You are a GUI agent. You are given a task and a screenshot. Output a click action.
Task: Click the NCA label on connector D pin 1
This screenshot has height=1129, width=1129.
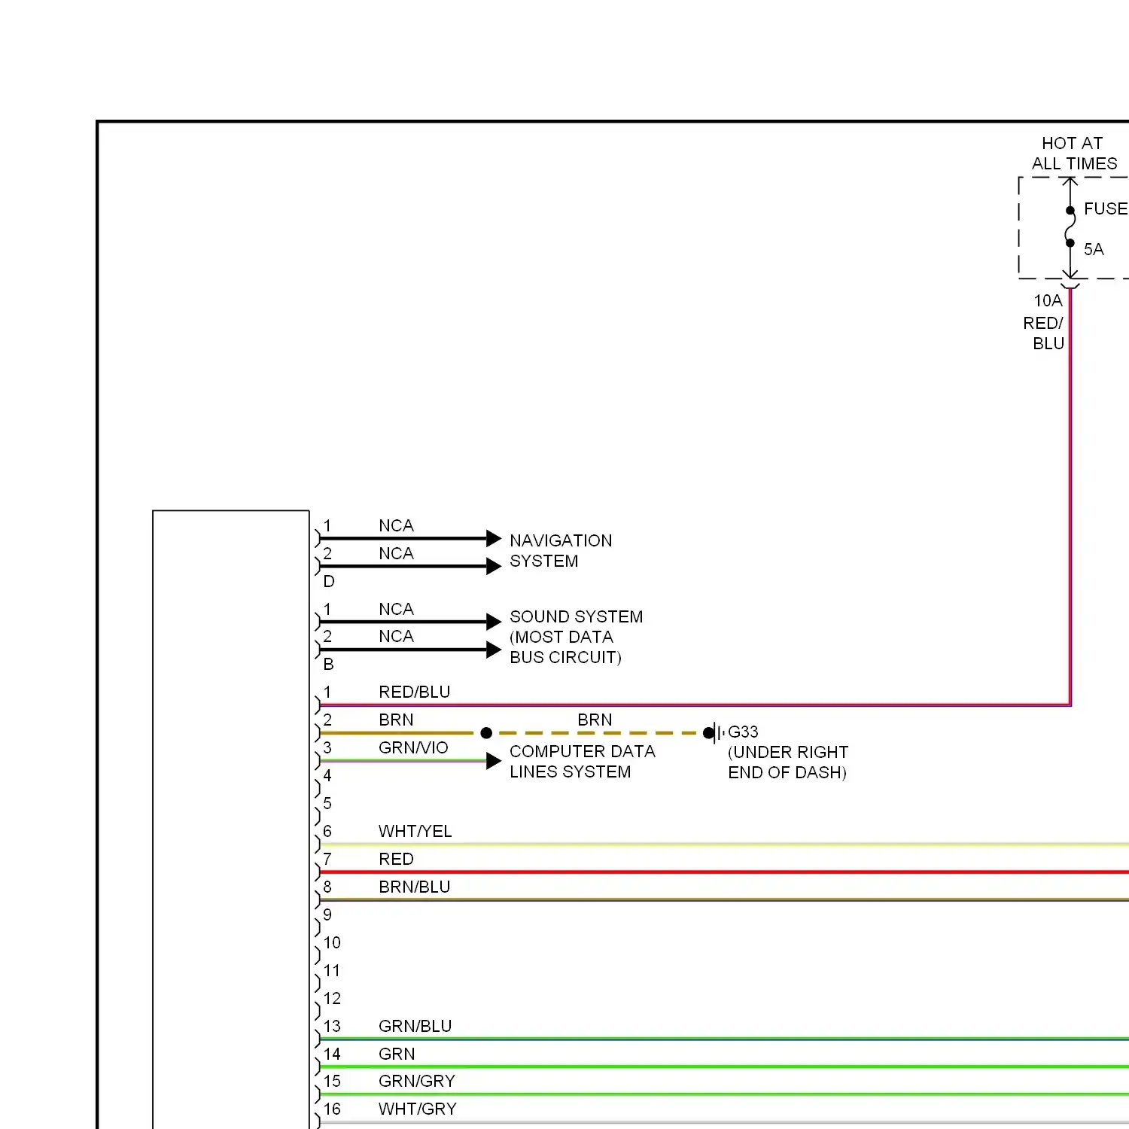(396, 525)
